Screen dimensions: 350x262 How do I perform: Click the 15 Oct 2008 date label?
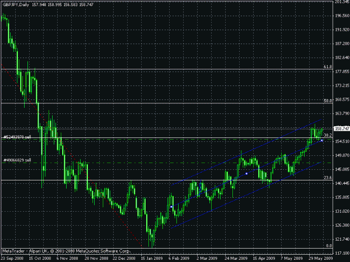40,258
